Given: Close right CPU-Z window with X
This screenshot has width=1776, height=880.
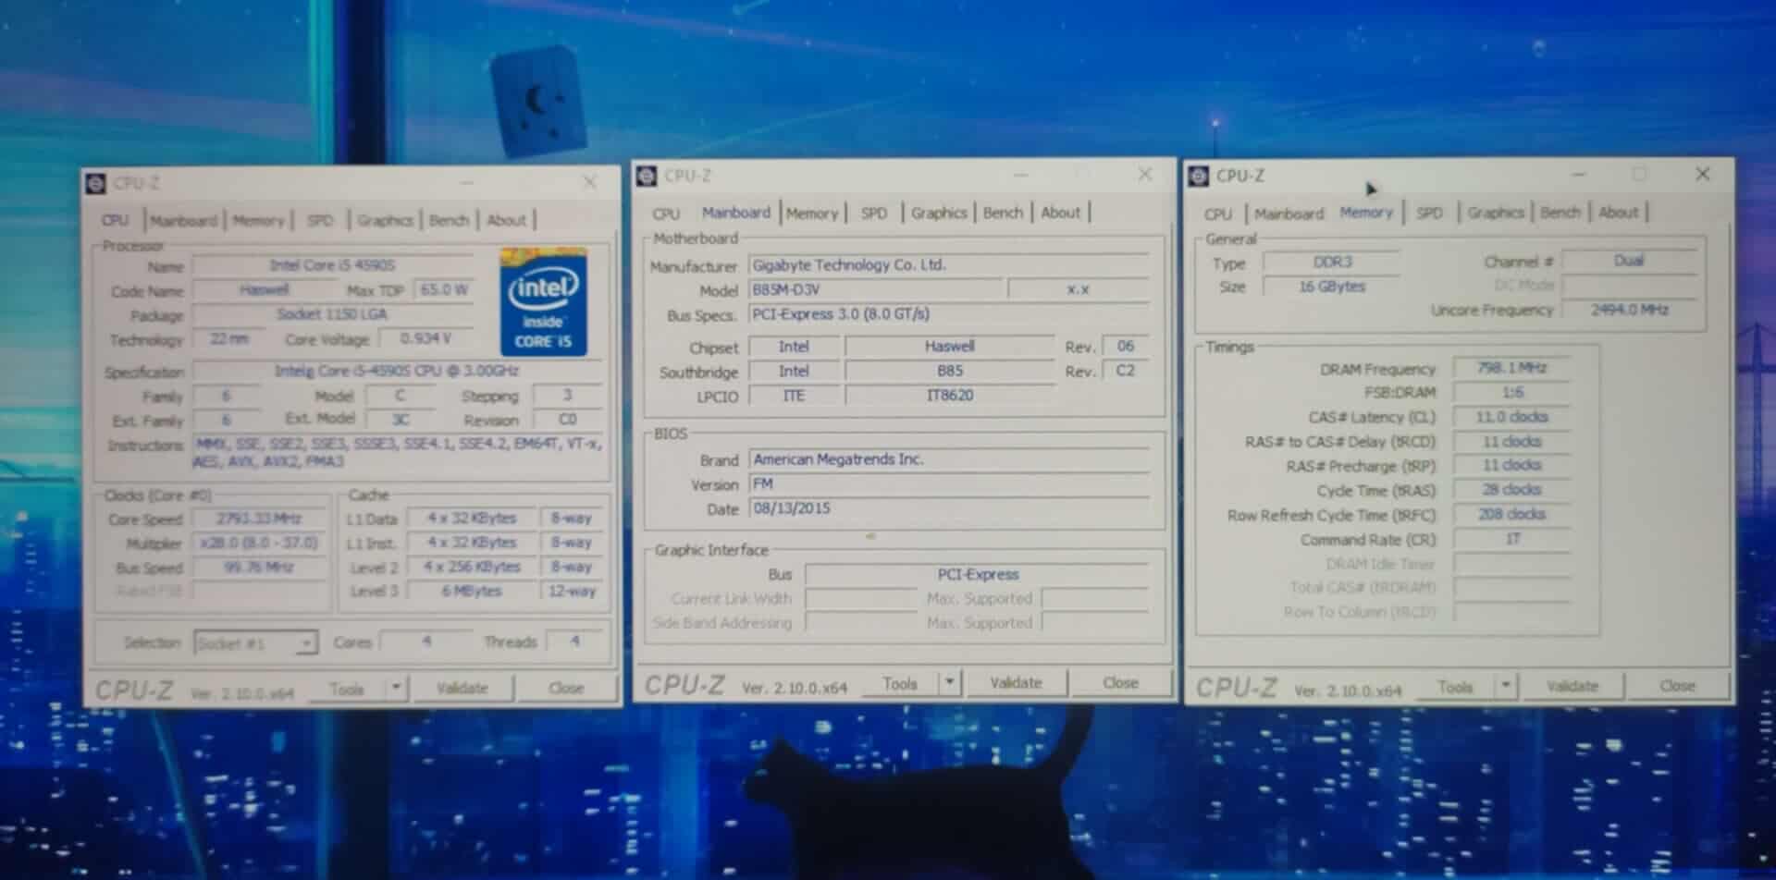Looking at the screenshot, I should click(1702, 174).
